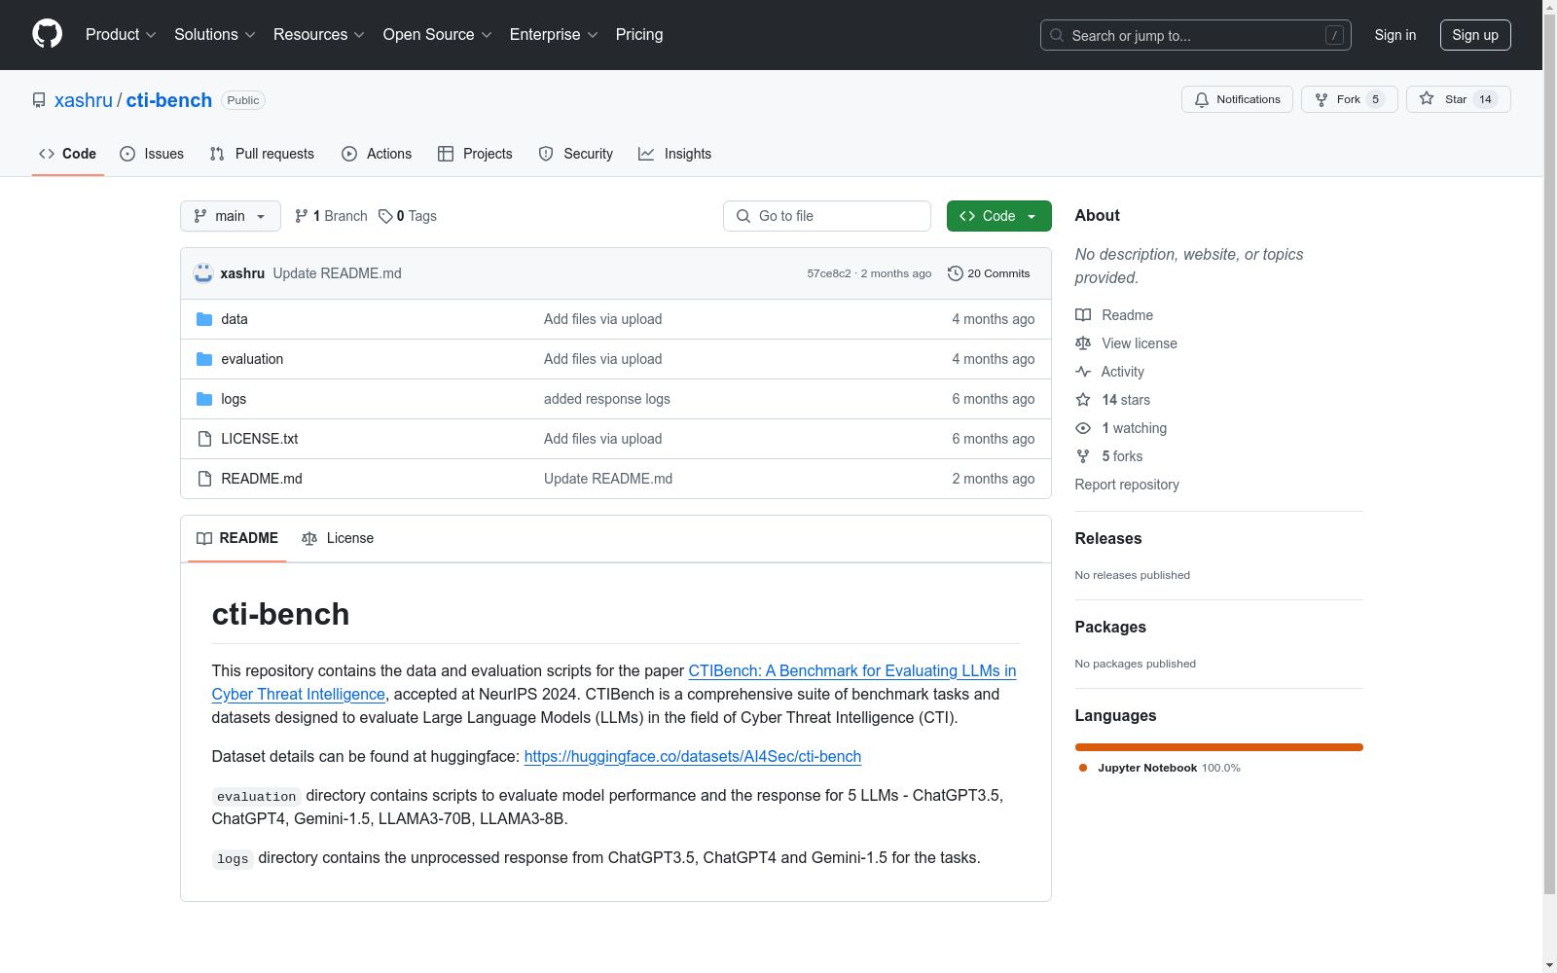This screenshot has width=1557, height=973.
Task: Switch to the Pull requests tab
Action: [x=262, y=154]
